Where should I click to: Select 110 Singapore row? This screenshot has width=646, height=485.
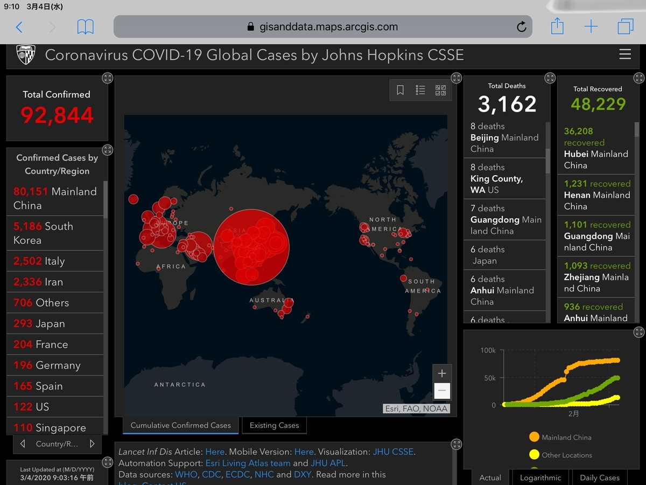click(x=55, y=426)
